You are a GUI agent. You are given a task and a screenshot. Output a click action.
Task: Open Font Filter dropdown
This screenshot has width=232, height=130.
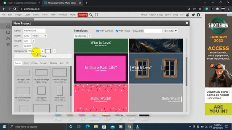click(x=170, y=31)
